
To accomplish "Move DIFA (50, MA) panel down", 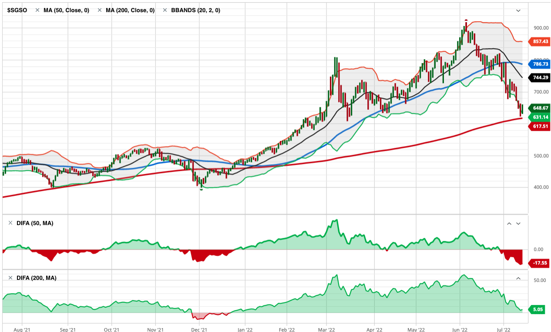I will [518, 223].
